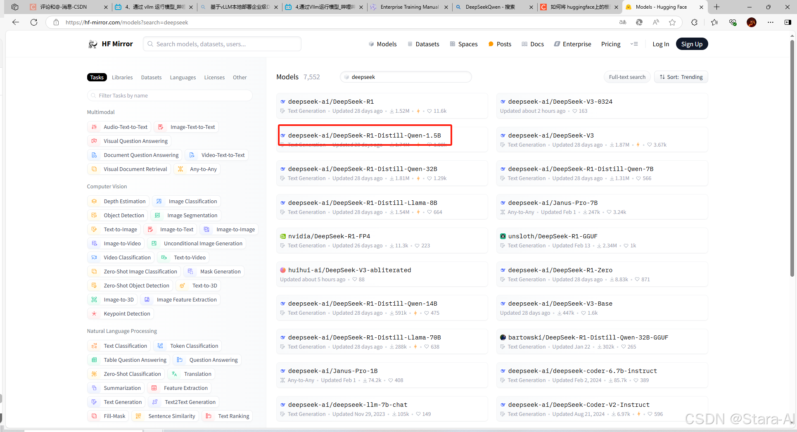Expand the HF Mirror more-options menu
The height and width of the screenshot is (432, 797).
pos(634,44)
